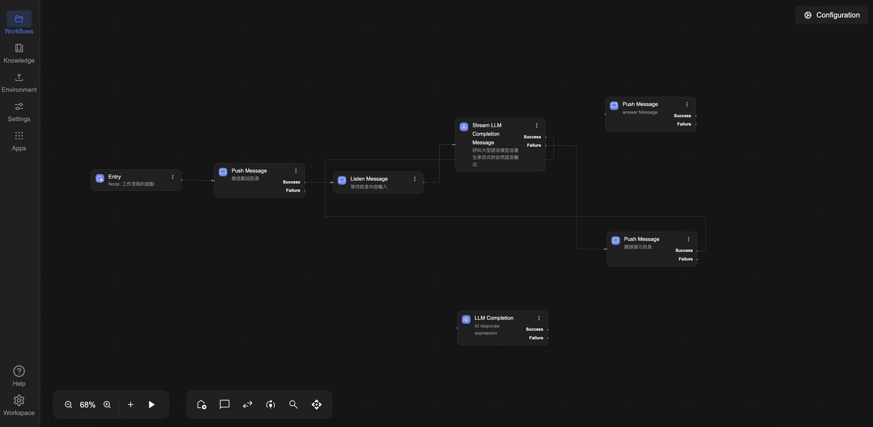The image size is (873, 427).
Task: Click the node arrangement icon at toolbar's right end
Action: [316, 404]
